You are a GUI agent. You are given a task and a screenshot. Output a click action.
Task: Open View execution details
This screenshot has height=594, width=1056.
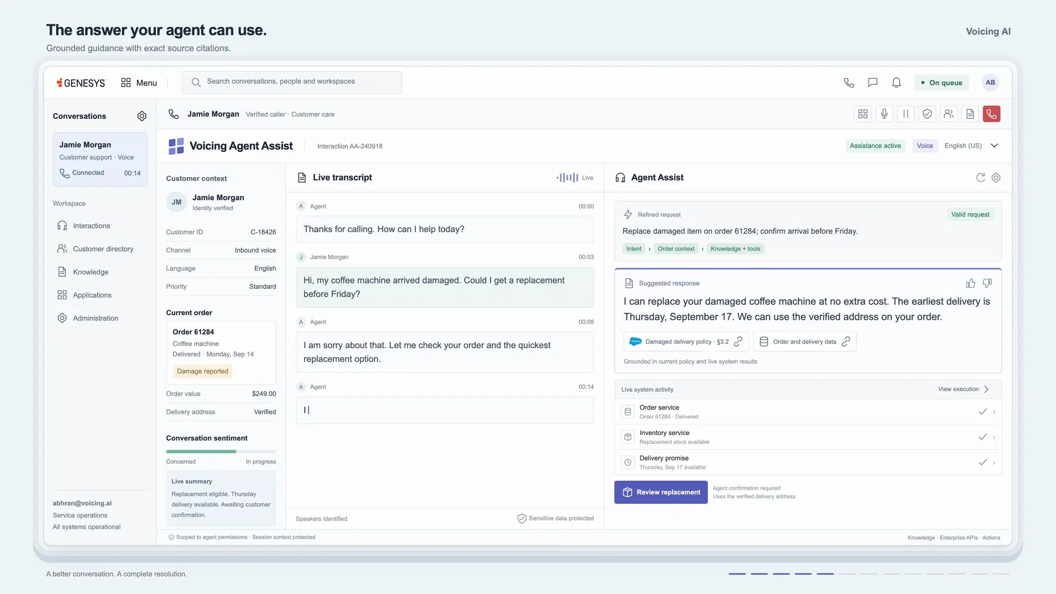pos(964,389)
